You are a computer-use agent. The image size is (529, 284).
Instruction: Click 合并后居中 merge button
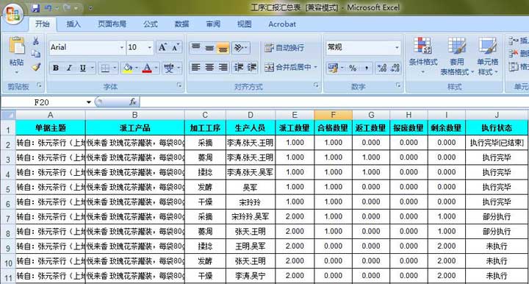pyautogui.click(x=287, y=68)
